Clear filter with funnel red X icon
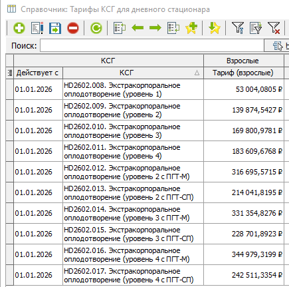 pyautogui.click(x=274, y=28)
